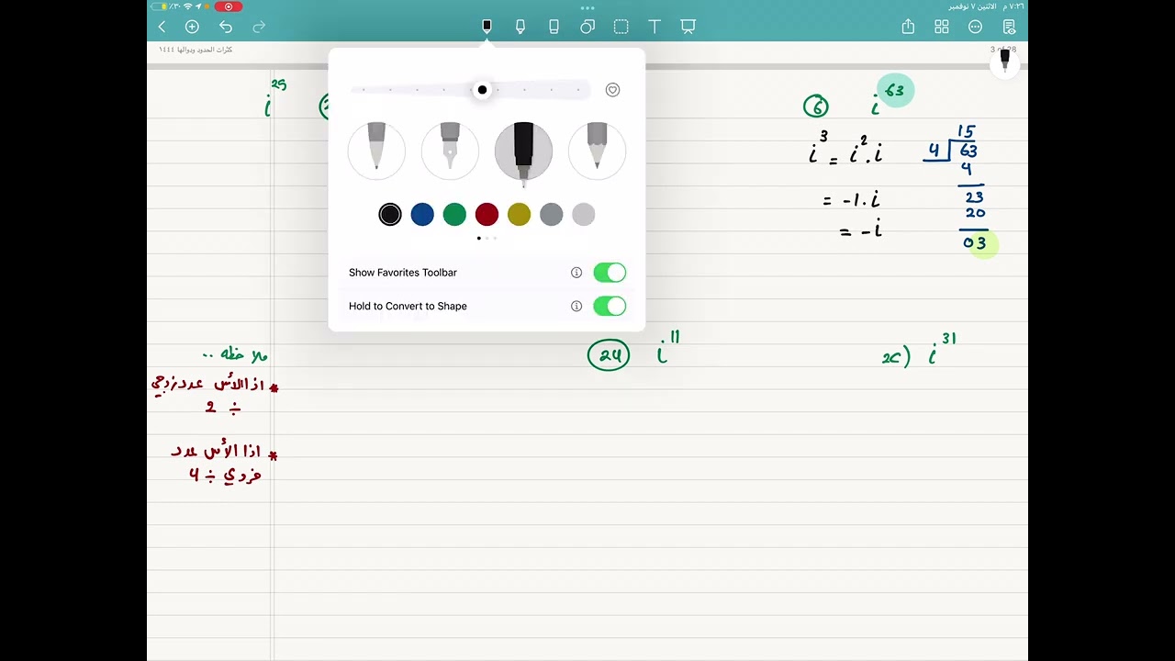Choose the black fineliner pen style
Image resolution: width=1175 pixels, height=661 pixels.
tap(523, 151)
